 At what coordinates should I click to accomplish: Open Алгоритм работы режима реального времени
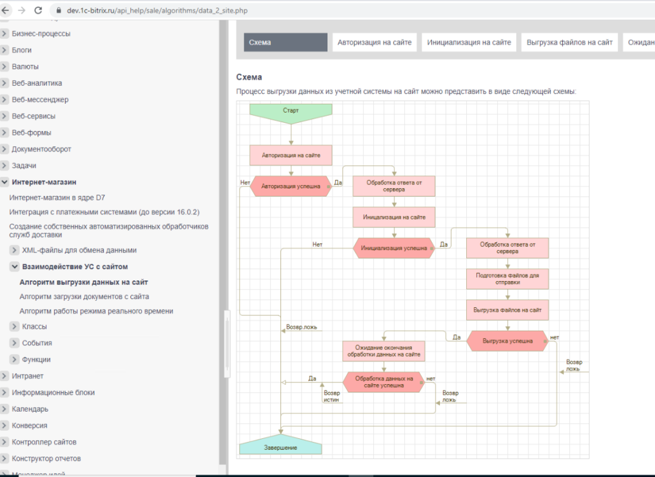[96, 311]
